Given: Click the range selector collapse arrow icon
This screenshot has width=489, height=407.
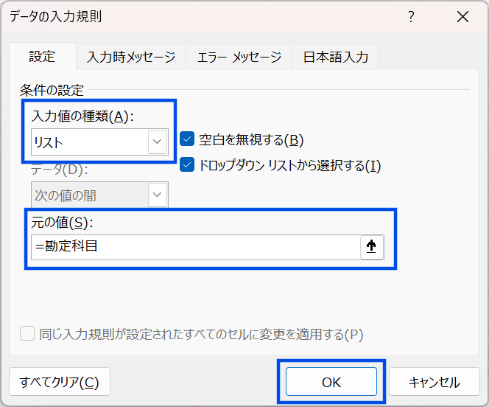Looking at the screenshot, I should tap(372, 248).
